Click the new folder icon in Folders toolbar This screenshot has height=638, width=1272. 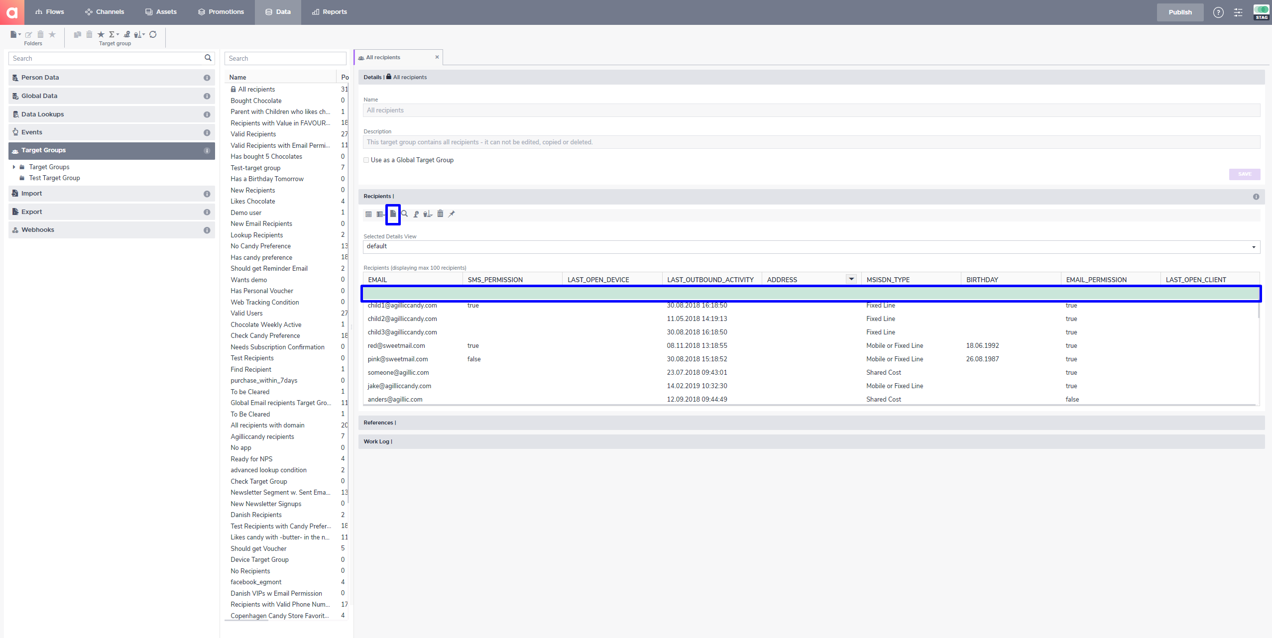tap(15, 34)
